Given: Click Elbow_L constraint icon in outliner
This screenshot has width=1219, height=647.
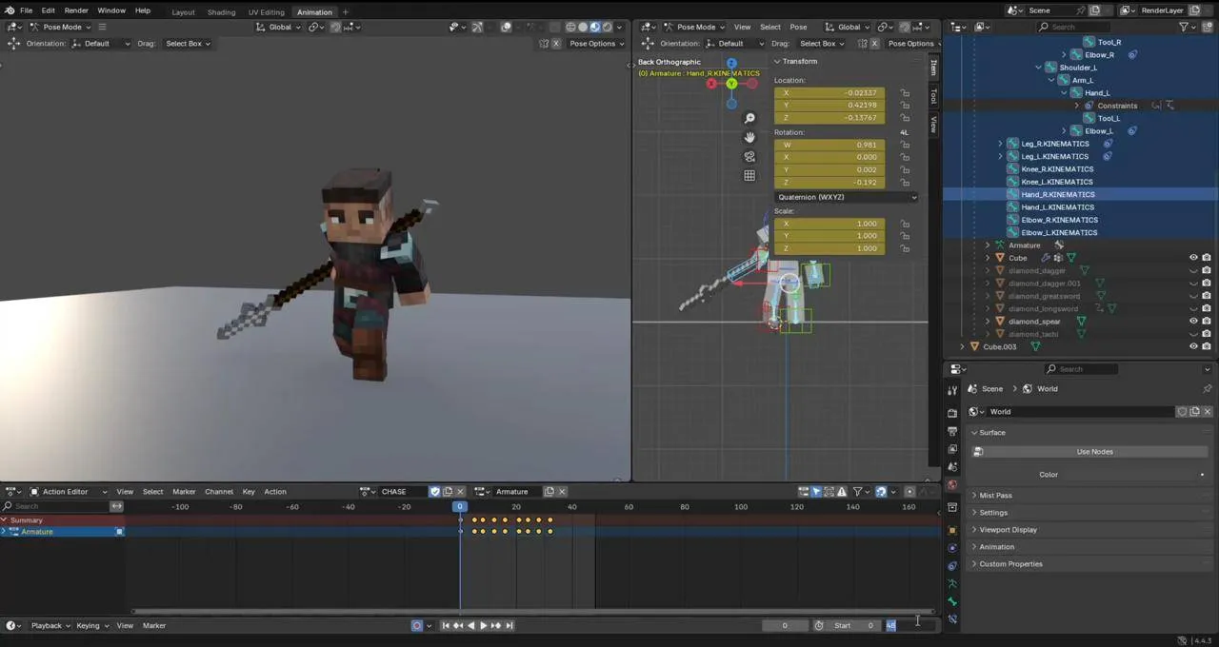Looking at the screenshot, I should pyautogui.click(x=1132, y=130).
